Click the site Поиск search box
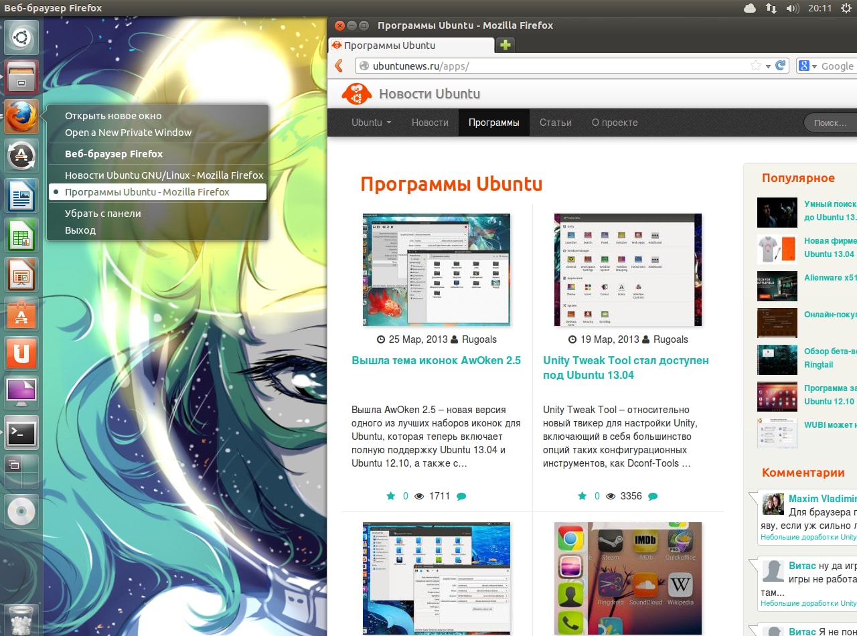This screenshot has height=636, width=857. 832,123
